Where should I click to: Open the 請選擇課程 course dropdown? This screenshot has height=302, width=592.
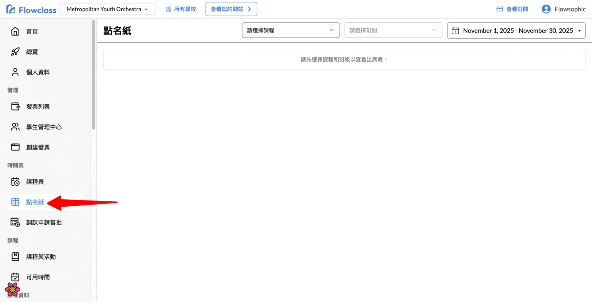291,30
